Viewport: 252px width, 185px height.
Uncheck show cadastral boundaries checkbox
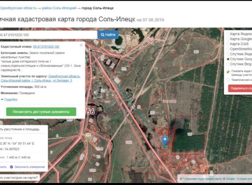[228, 71]
